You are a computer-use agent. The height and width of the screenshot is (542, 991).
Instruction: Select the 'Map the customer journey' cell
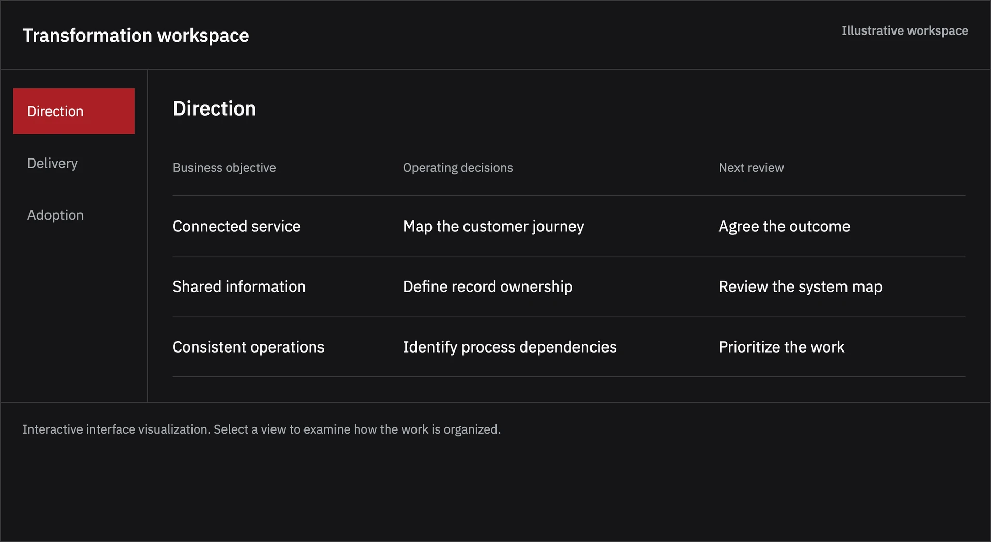(493, 226)
